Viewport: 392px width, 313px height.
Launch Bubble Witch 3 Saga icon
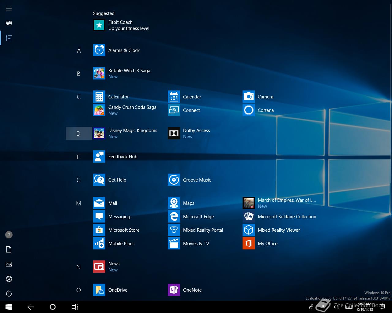coord(99,73)
